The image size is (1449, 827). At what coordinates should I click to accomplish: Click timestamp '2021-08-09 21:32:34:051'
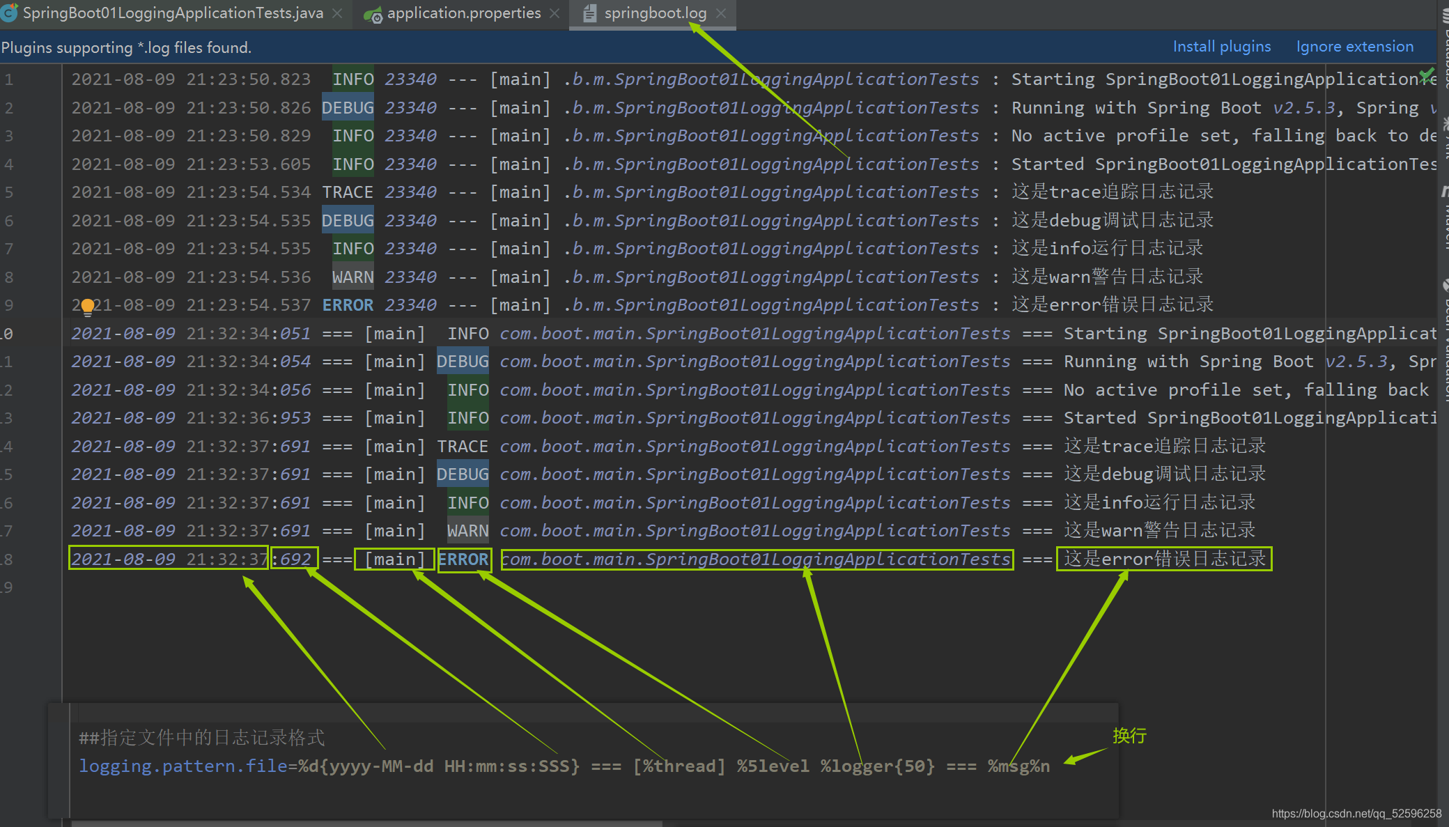(x=191, y=334)
